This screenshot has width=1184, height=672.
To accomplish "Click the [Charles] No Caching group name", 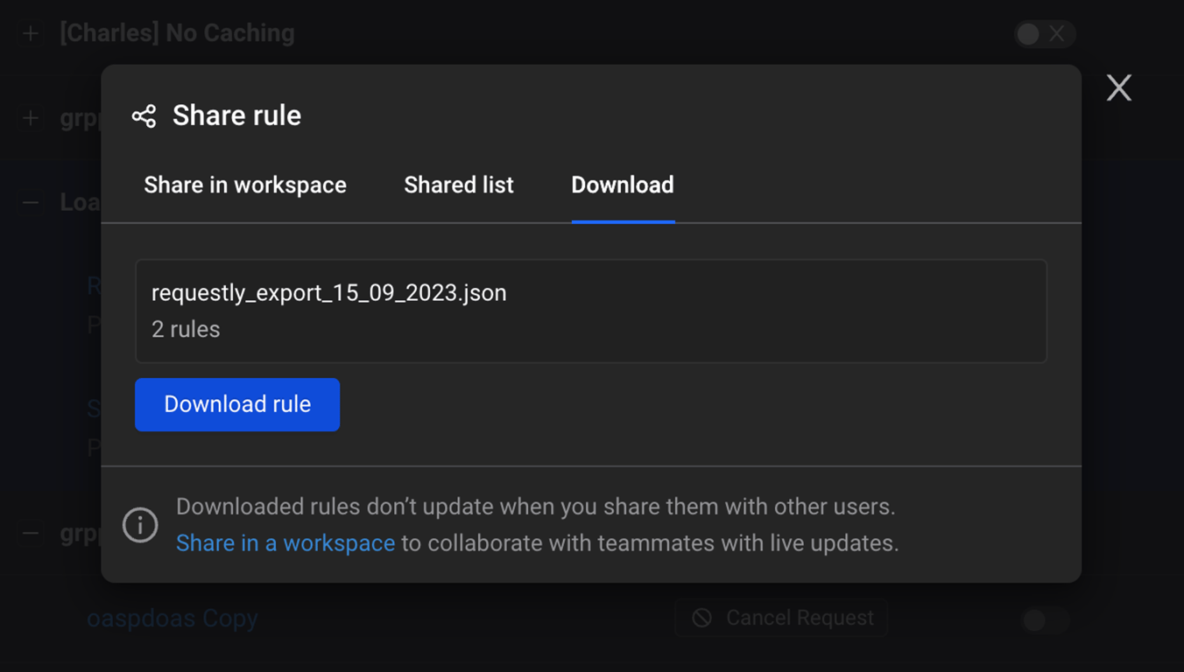I will pyautogui.click(x=177, y=33).
